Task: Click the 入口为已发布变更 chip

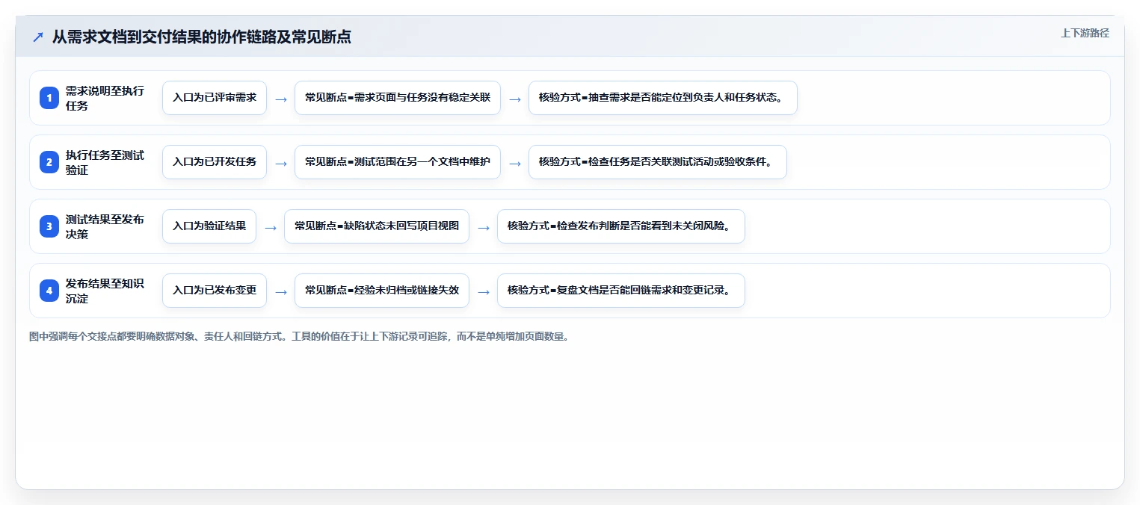Action: [x=215, y=291]
